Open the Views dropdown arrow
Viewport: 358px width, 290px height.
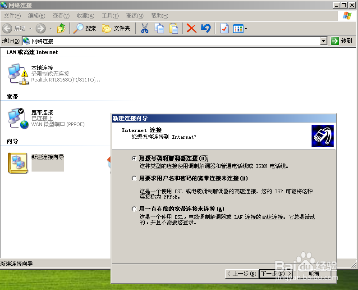246,29
